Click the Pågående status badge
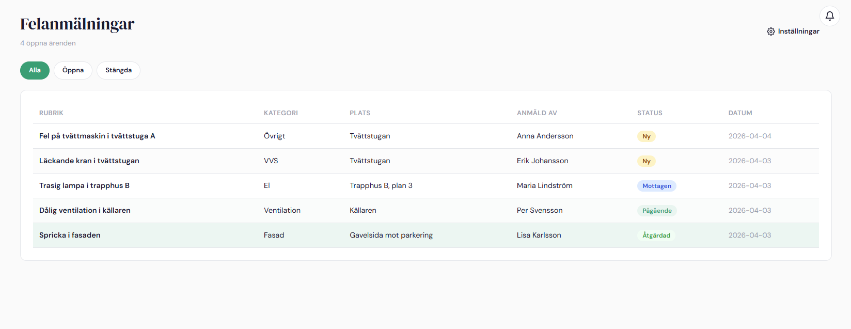 click(657, 211)
